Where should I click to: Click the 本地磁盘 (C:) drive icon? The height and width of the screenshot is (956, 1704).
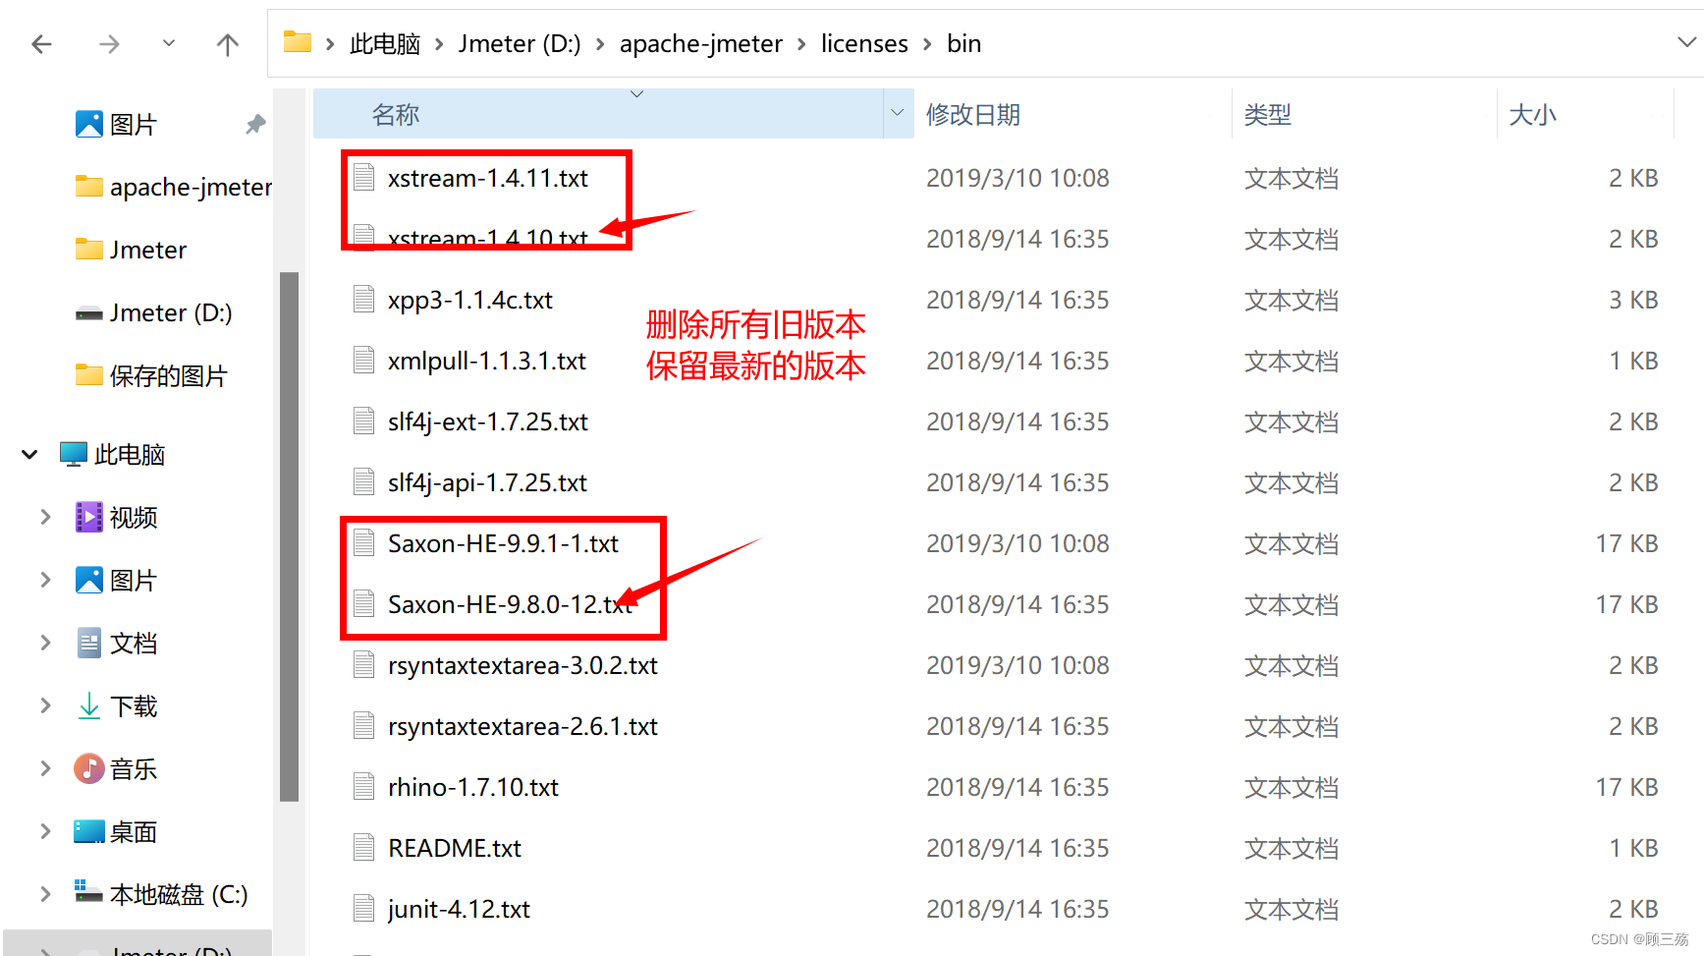coord(88,891)
